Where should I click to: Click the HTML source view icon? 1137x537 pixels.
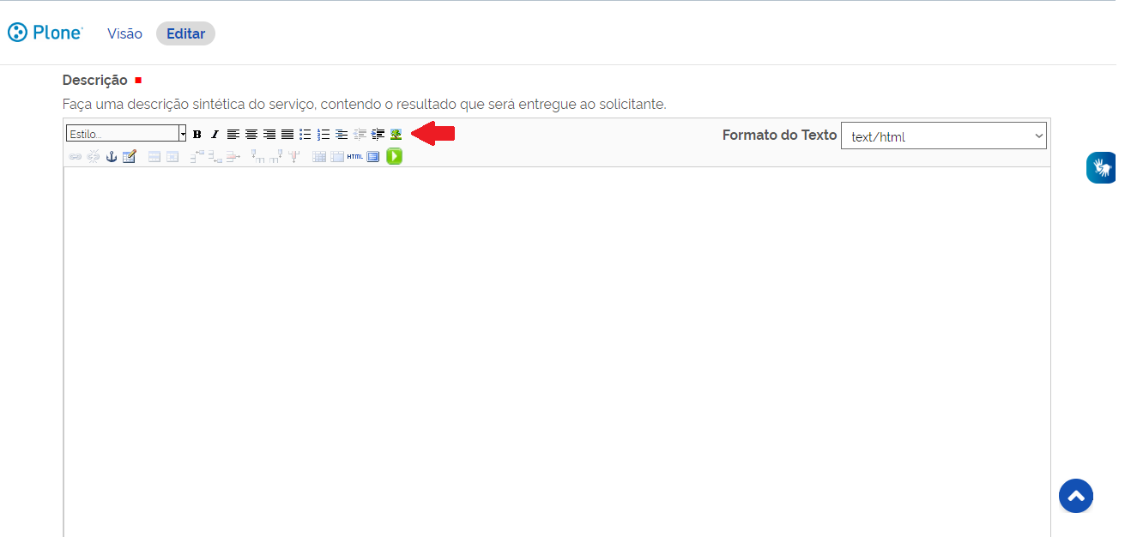(354, 156)
